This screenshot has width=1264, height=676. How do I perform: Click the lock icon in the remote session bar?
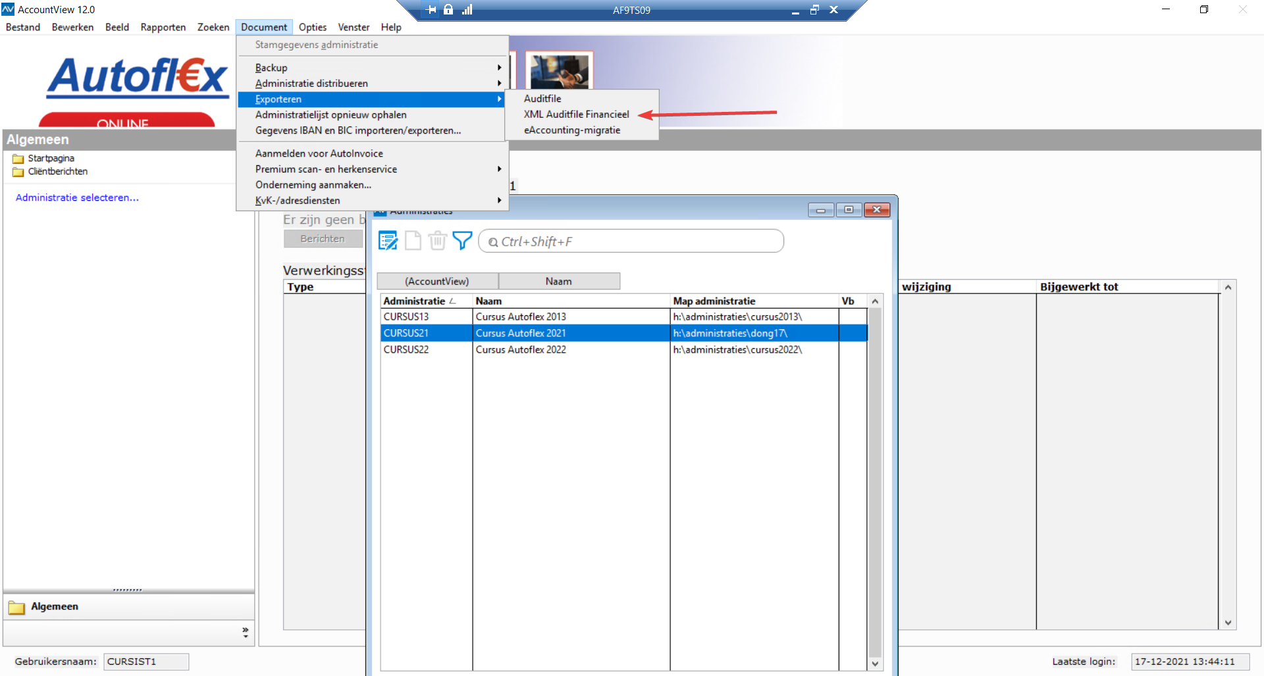click(448, 10)
